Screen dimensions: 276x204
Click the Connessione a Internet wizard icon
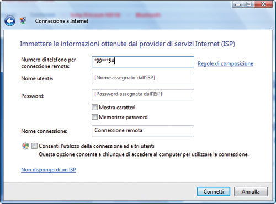(x=23, y=21)
